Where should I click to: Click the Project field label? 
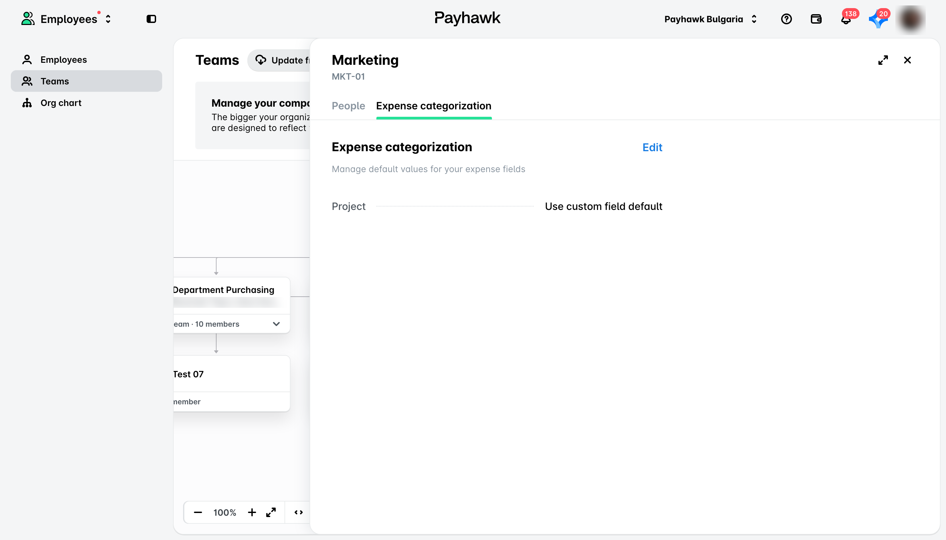coord(348,206)
